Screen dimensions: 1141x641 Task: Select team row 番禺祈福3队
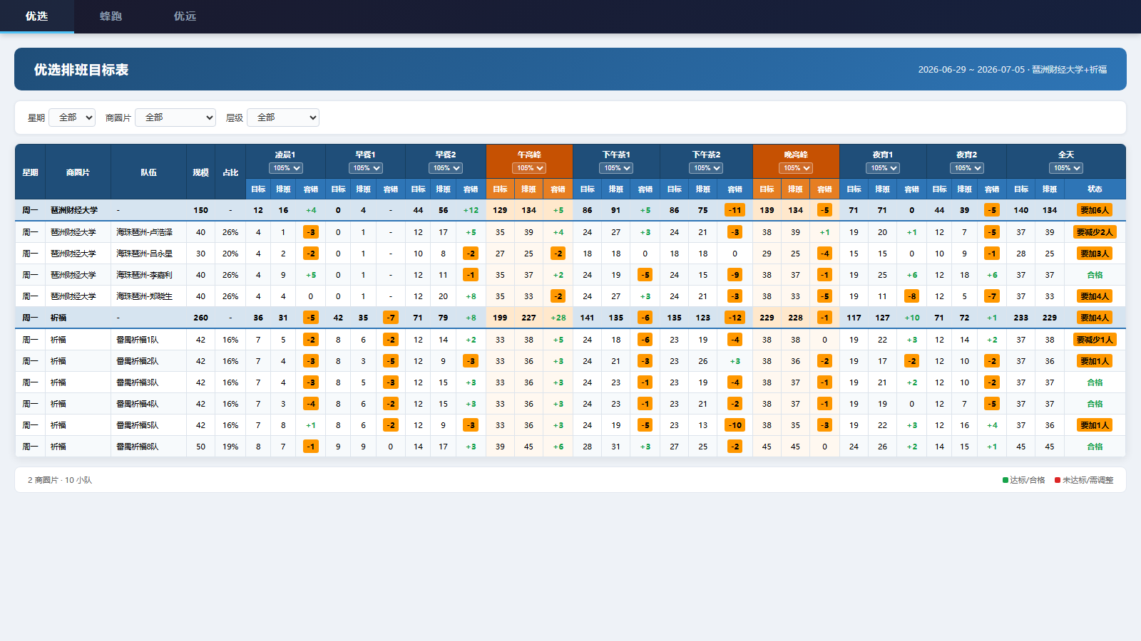pos(570,382)
